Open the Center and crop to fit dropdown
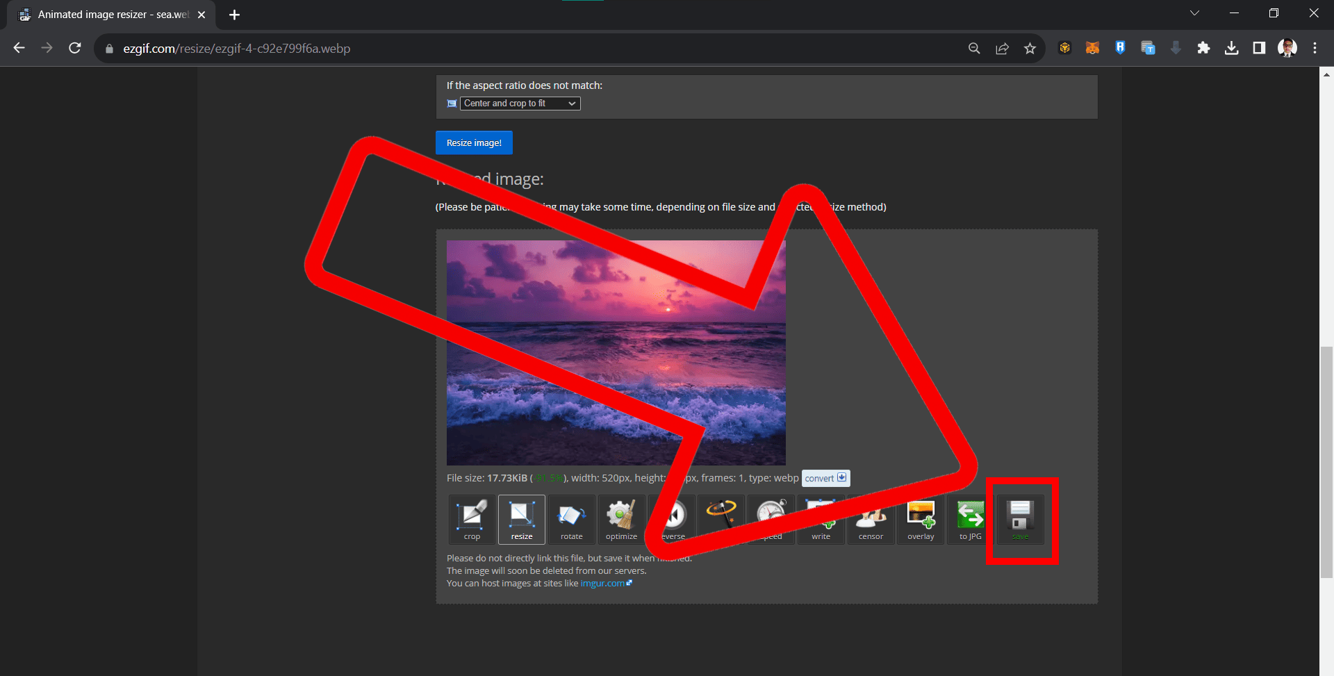 [520, 103]
